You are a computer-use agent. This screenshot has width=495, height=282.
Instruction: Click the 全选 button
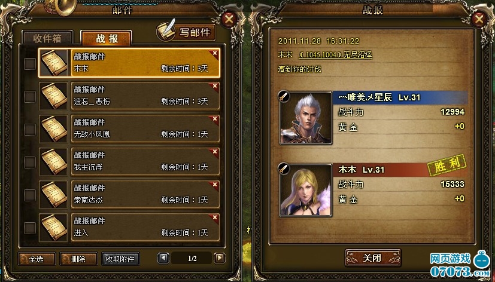coord(37,259)
